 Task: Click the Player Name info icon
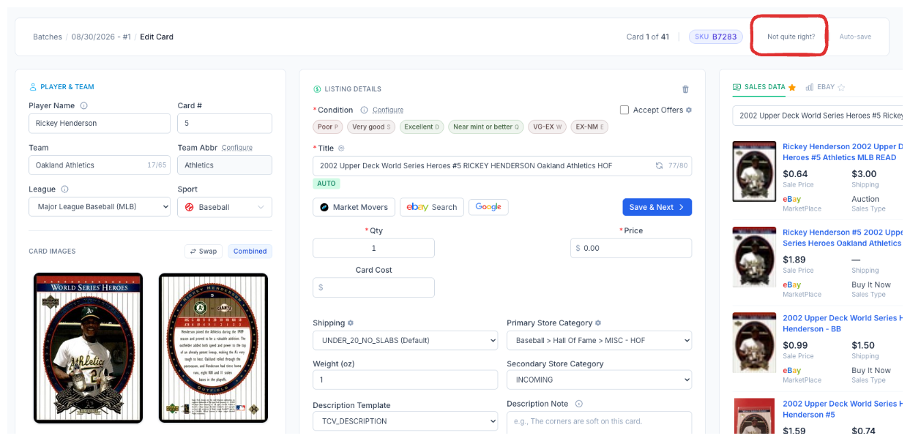point(84,106)
